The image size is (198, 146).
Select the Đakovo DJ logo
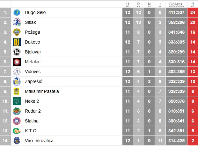tap(17, 42)
